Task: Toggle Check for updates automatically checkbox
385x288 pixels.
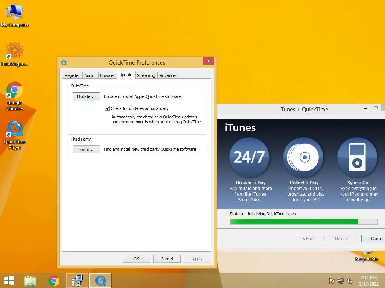Action: point(107,108)
